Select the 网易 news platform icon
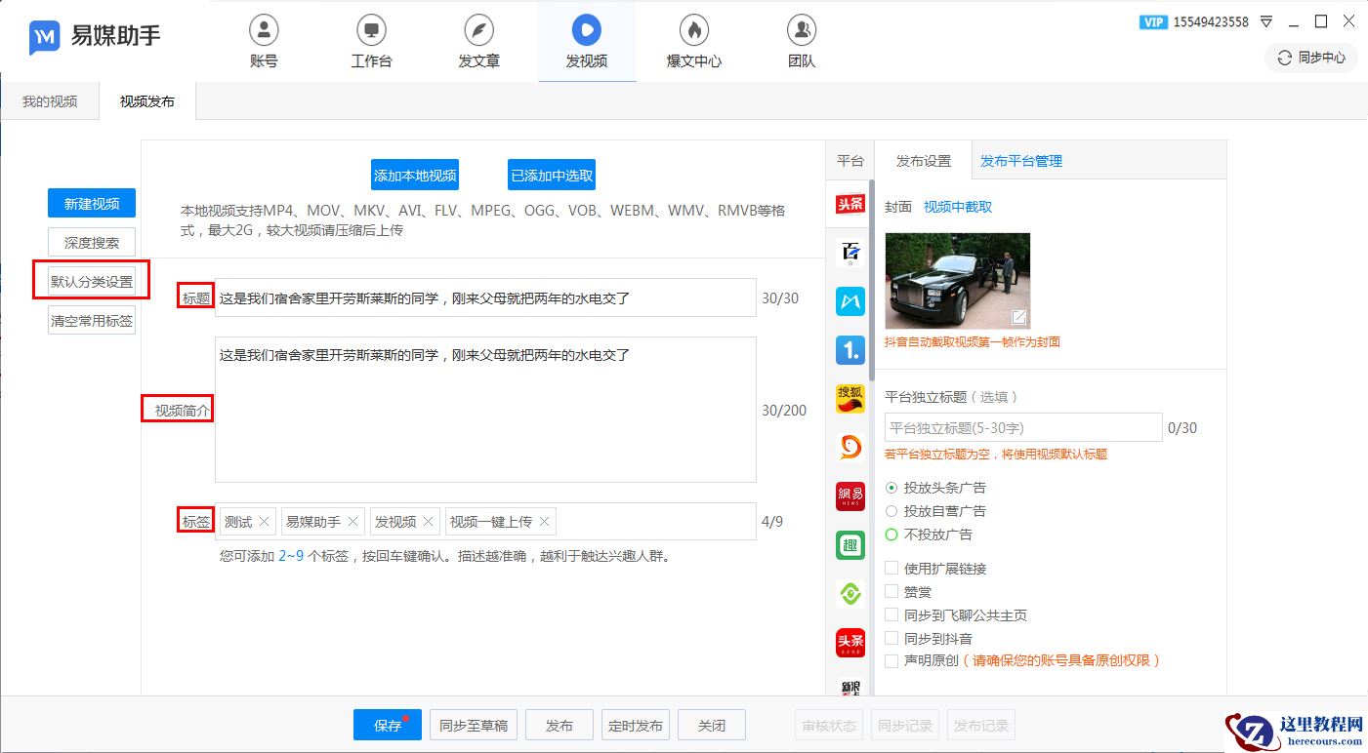 coord(850,496)
